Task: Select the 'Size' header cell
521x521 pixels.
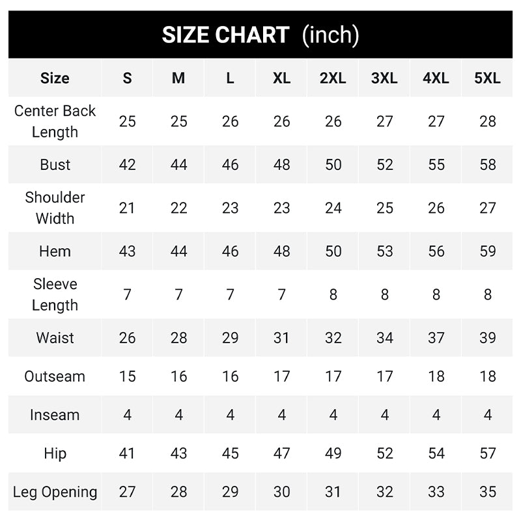Action: point(55,78)
